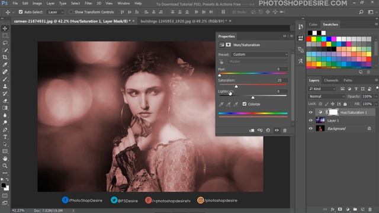Hide Layer 1 visibility eye
This screenshot has height=213, width=379.
pos(310,121)
